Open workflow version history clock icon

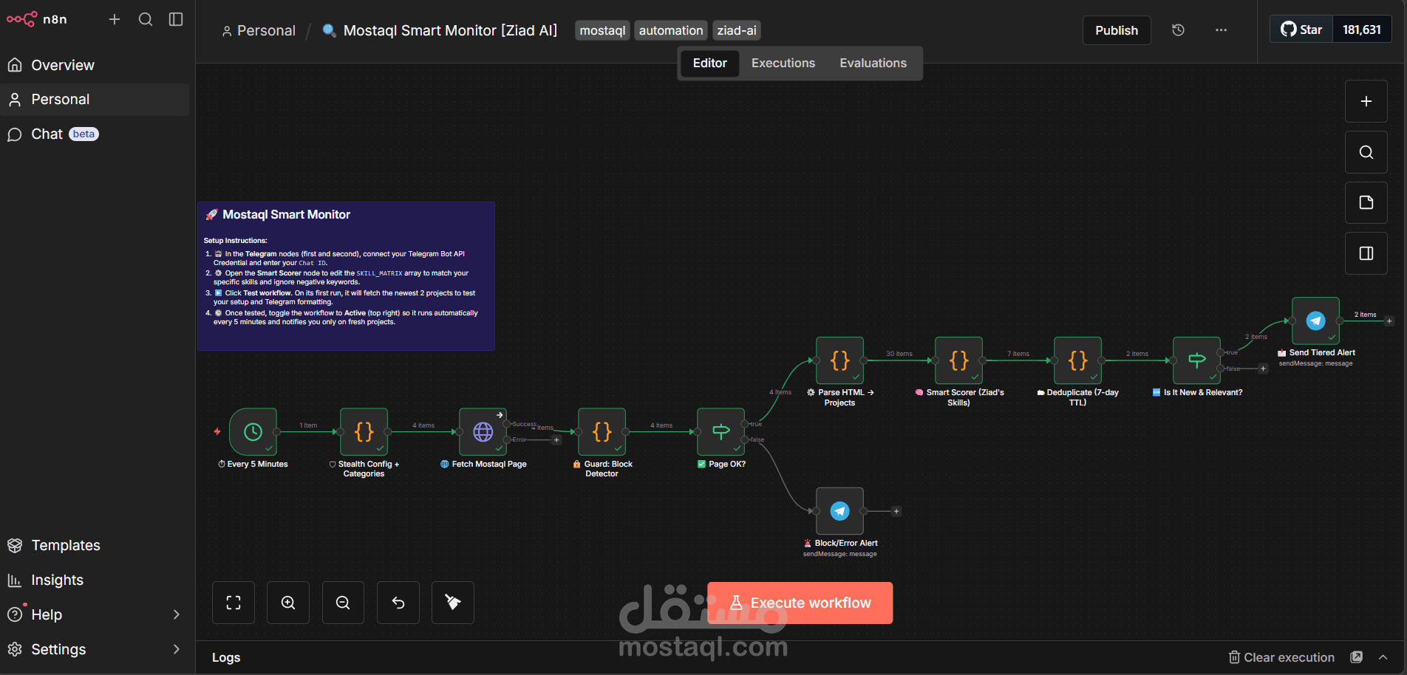point(1177,30)
